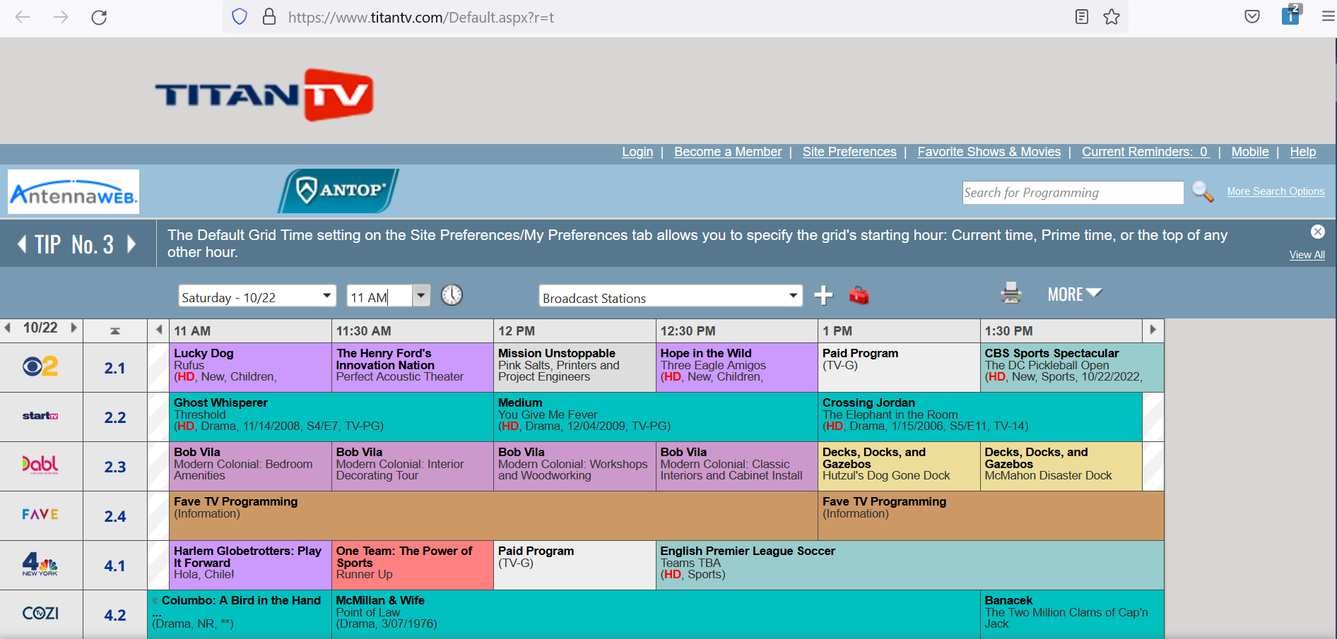The image size is (1337, 639).
Task: Click the CBS 2 channel logo
Action: [x=41, y=366]
